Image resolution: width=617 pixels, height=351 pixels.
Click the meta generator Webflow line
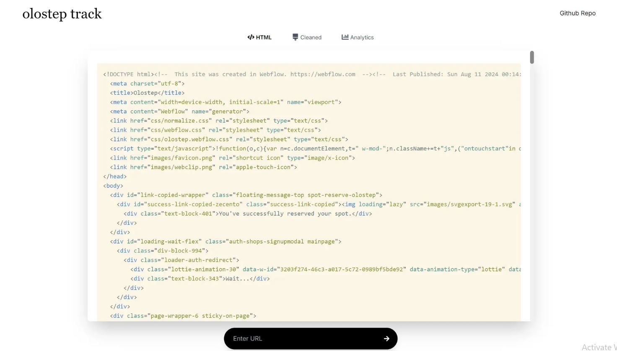click(179, 111)
